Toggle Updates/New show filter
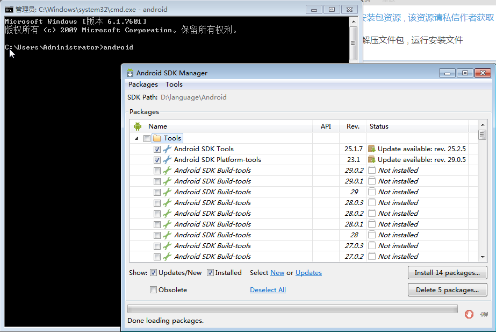Screen dimensions: 496x332 (x=153, y=273)
